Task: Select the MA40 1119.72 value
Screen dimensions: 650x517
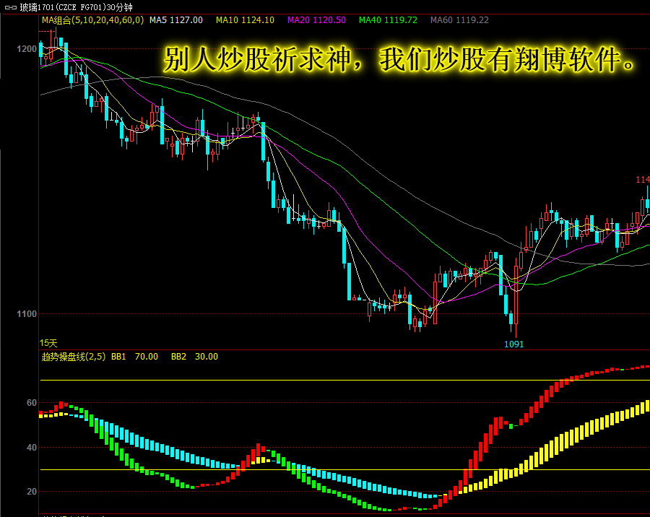Action: click(388, 20)
